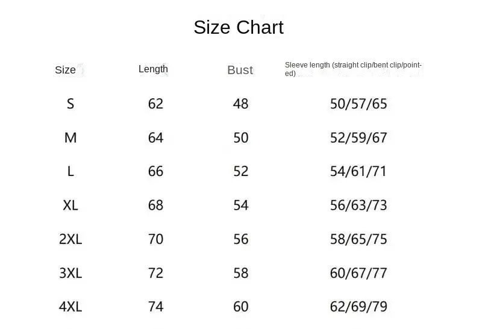Select the Length column header
The image size is (482, 329).
click(x=153, y=69)
